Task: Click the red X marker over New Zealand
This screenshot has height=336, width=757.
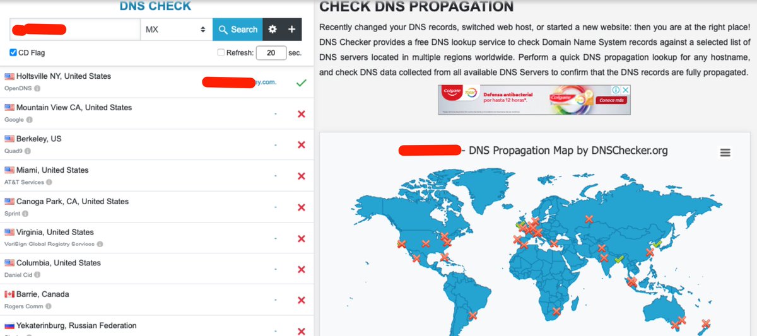Action: 706,323
